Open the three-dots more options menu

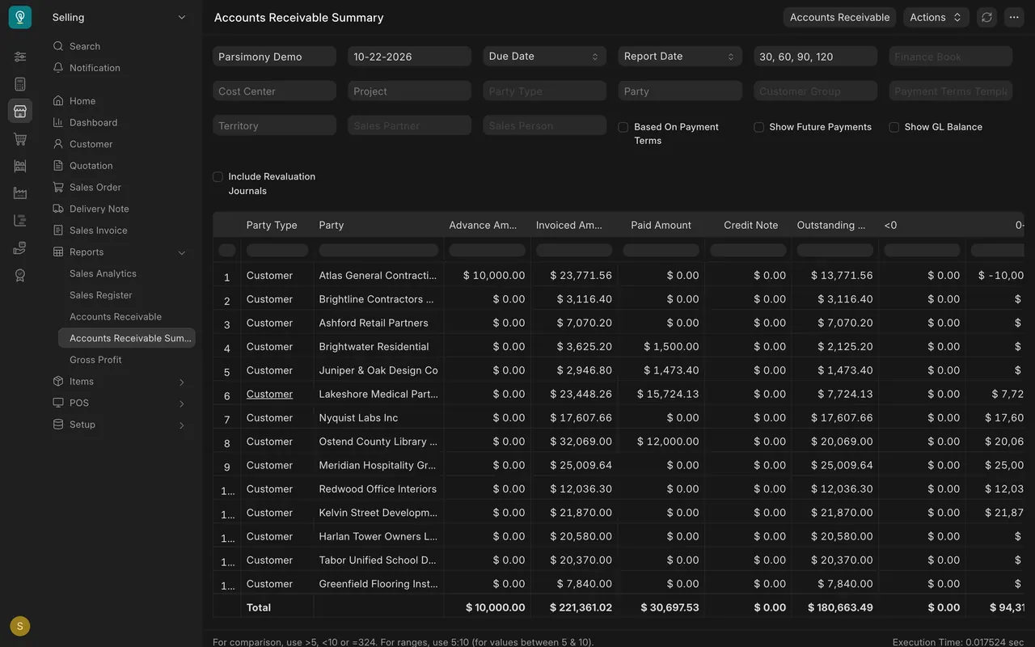click(1014, 17)
